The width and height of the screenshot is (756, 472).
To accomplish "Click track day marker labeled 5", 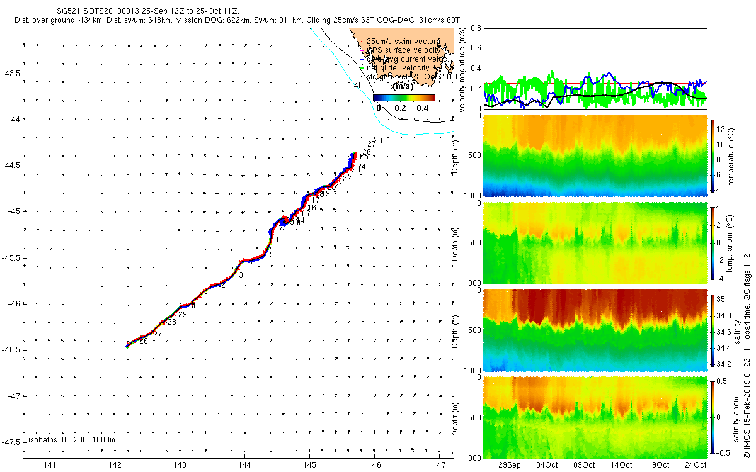I will click(x=272, y=254).
